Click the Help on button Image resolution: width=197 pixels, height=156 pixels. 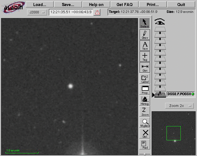tap(96, 5)
